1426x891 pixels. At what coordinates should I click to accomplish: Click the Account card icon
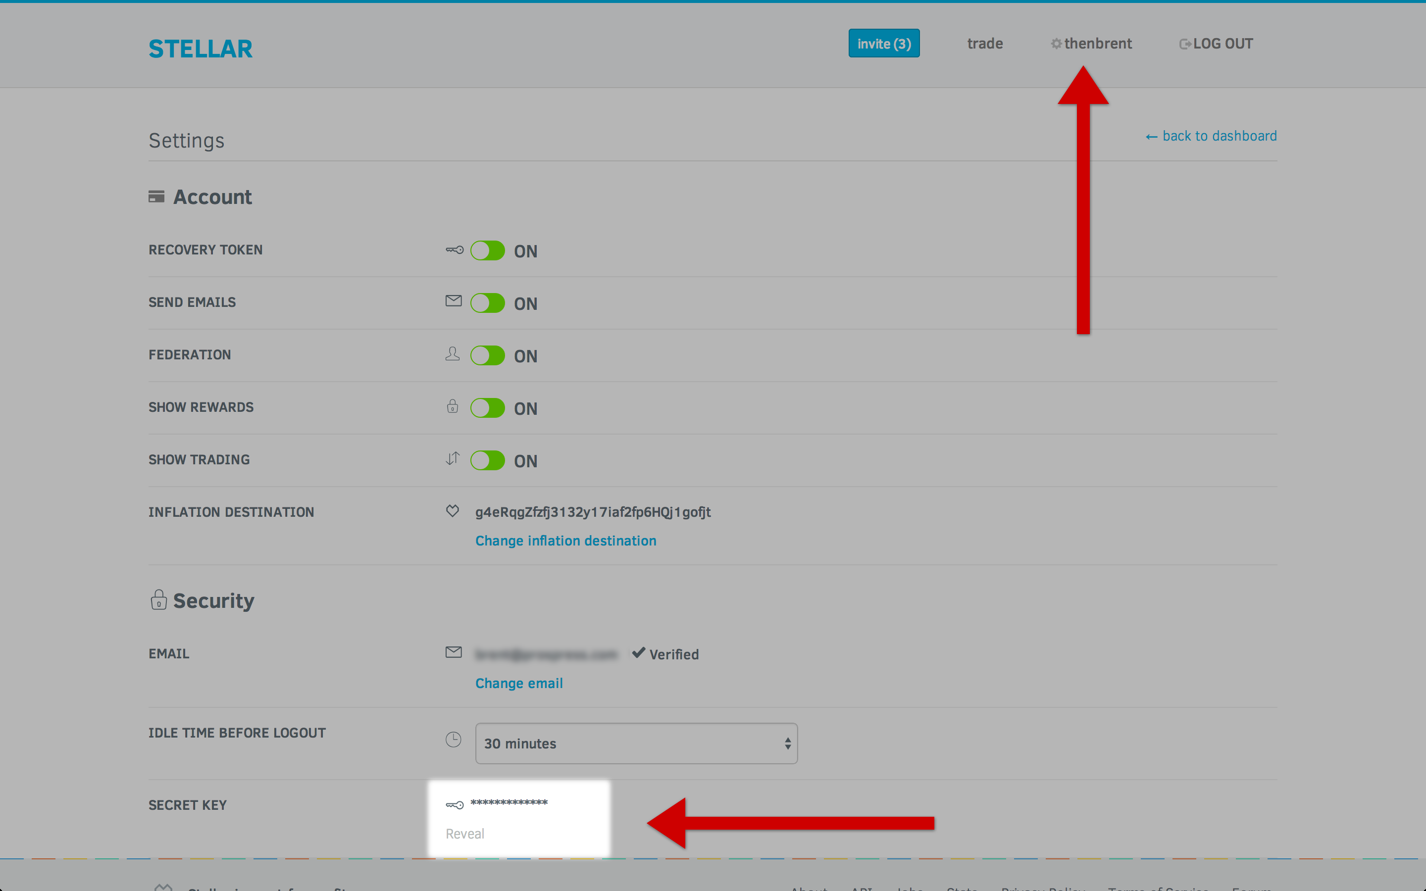click(156, 197)
